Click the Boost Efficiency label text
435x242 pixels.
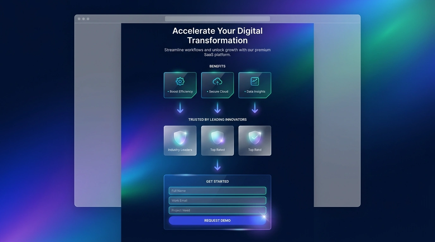181,92
